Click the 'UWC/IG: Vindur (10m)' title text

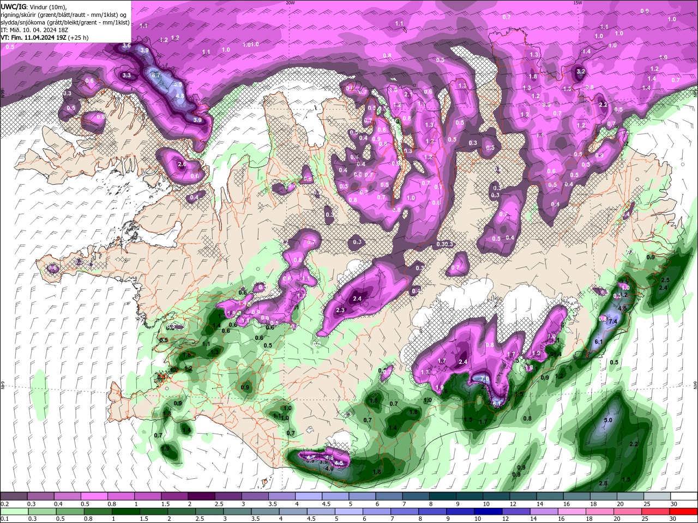click(x=34, y=7)
